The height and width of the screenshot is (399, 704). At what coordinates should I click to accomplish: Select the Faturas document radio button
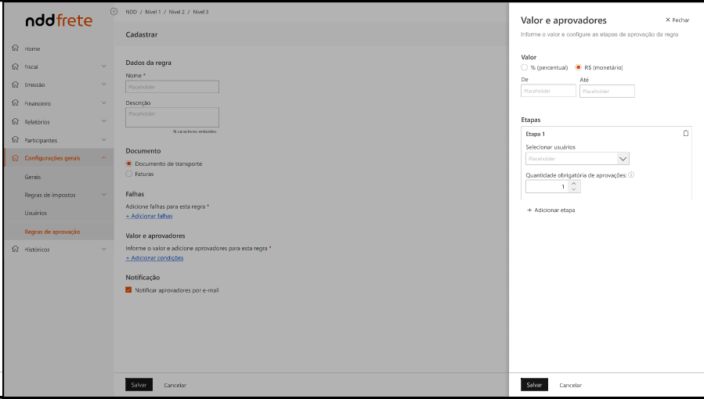(129, 174)
